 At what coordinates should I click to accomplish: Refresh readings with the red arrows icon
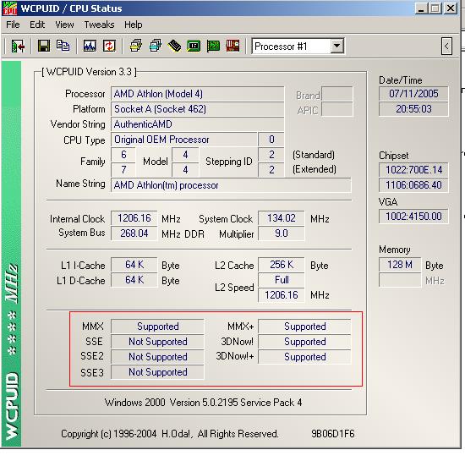(109, 46)
